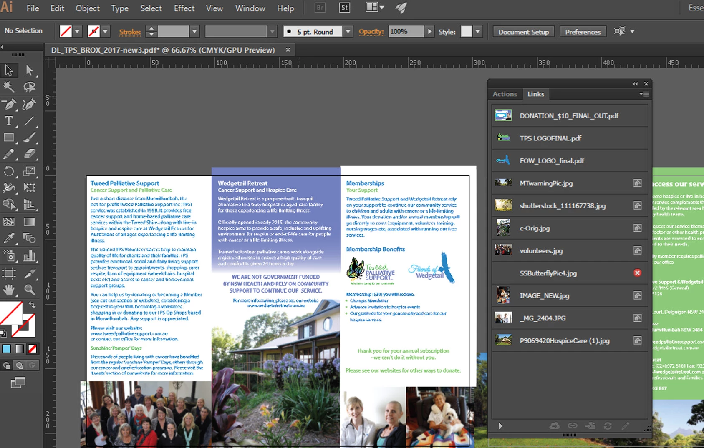Select the Eraser tool
This screenshot has height=448, width=704.
pyautogui.click(x=29, y=154)
